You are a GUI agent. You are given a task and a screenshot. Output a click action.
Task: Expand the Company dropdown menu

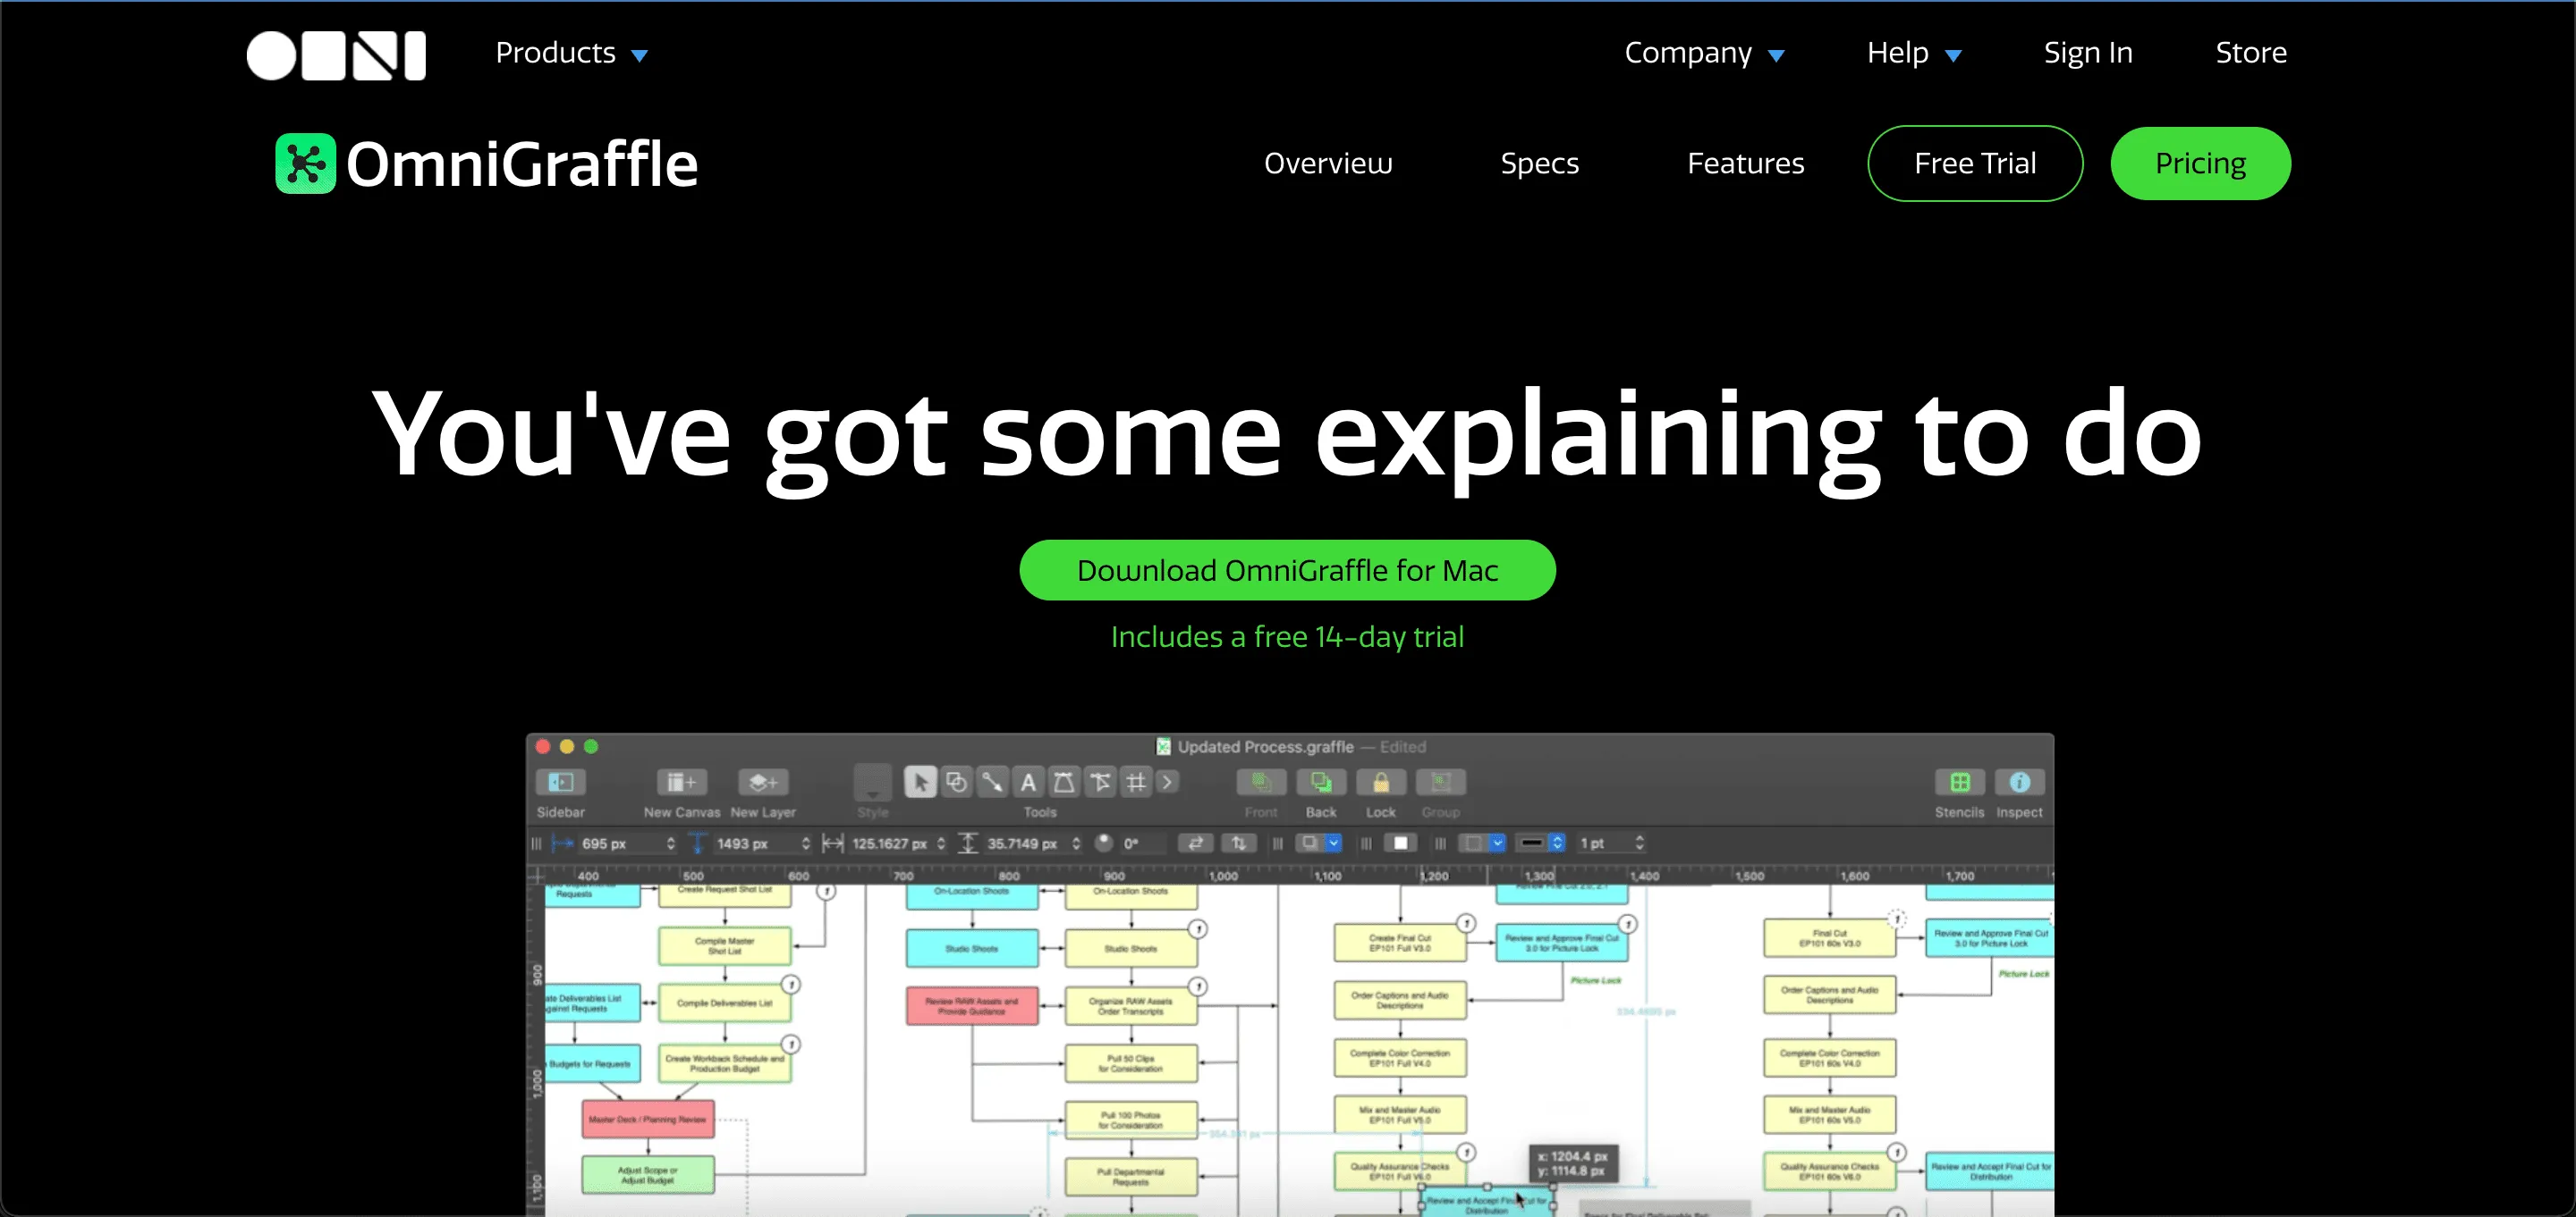point(1704,53)
